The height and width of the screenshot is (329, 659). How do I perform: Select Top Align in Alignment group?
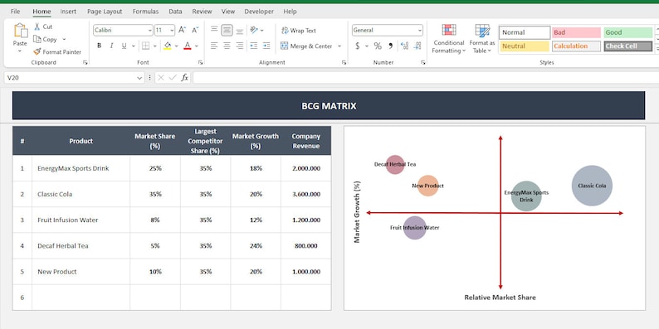click(214, 30)
